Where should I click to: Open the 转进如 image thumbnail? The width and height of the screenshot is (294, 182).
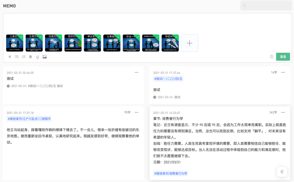click(170, 43)
